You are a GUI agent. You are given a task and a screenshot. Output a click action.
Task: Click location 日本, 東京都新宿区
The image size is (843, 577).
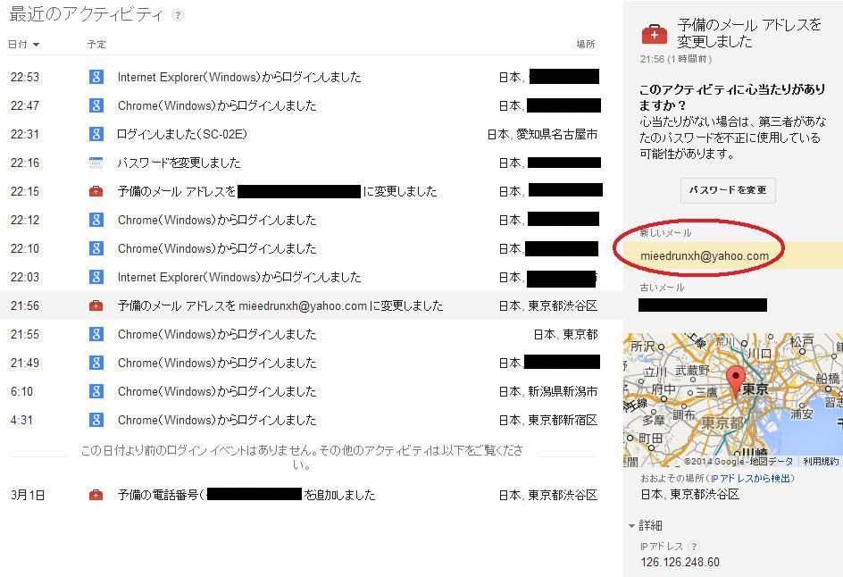(547, 420)
